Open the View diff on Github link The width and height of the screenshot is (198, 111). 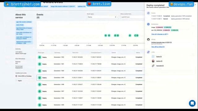[x=158, y=47]
